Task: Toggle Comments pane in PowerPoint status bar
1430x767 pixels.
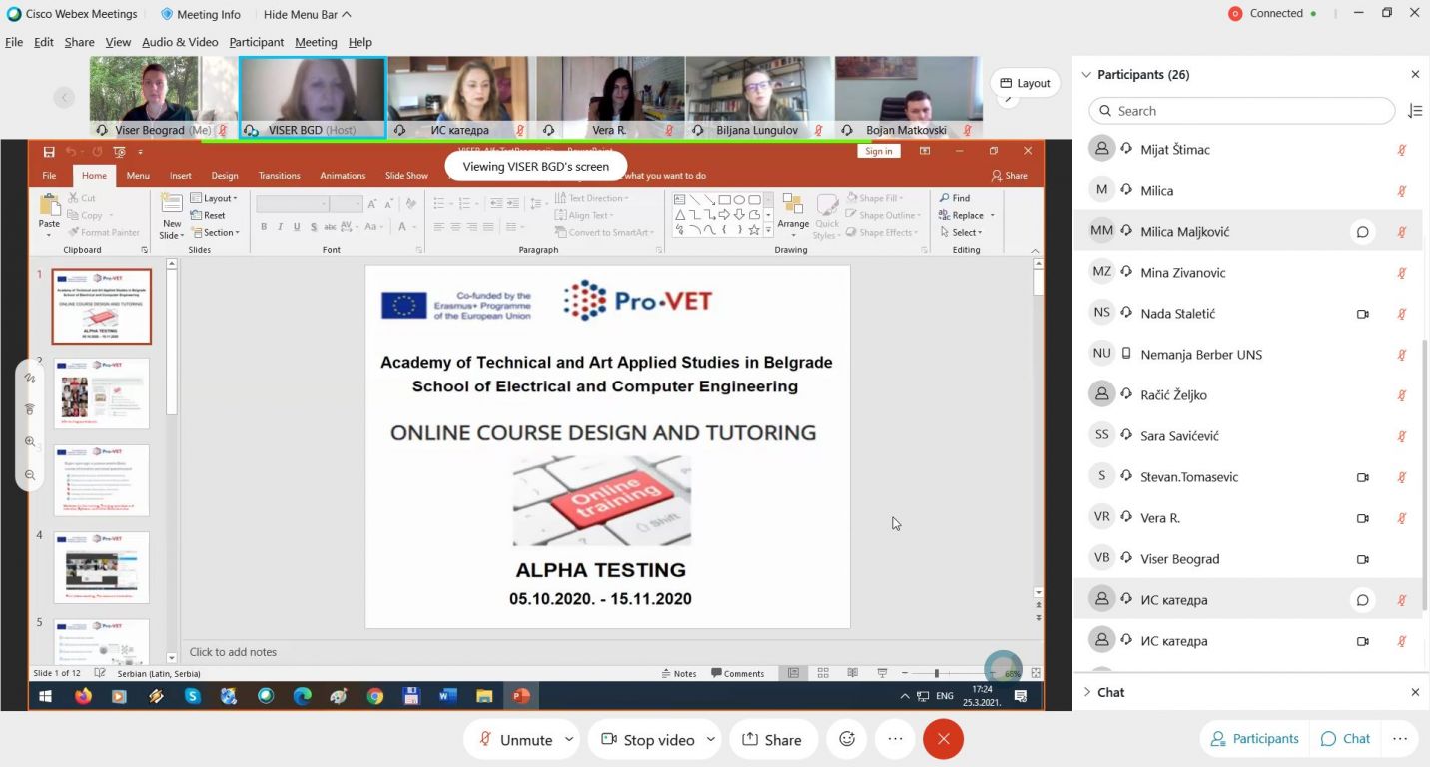Action: point(738,673)
